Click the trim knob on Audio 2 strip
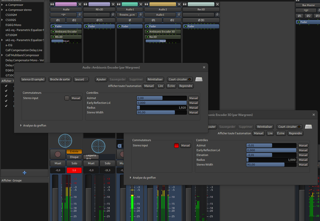This screenshot has height=221, width=320. click(179, 15)
